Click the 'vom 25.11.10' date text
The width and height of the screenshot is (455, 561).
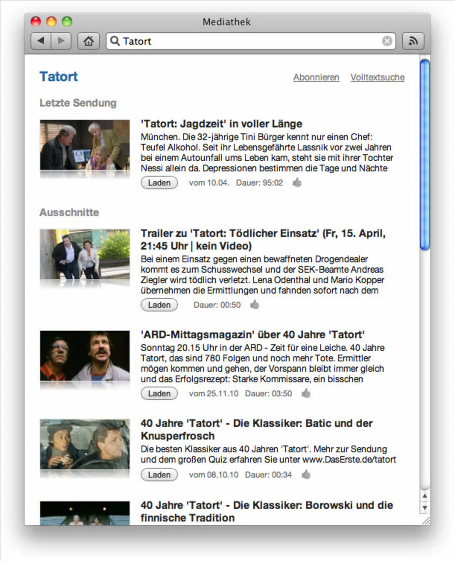[214, 394]
